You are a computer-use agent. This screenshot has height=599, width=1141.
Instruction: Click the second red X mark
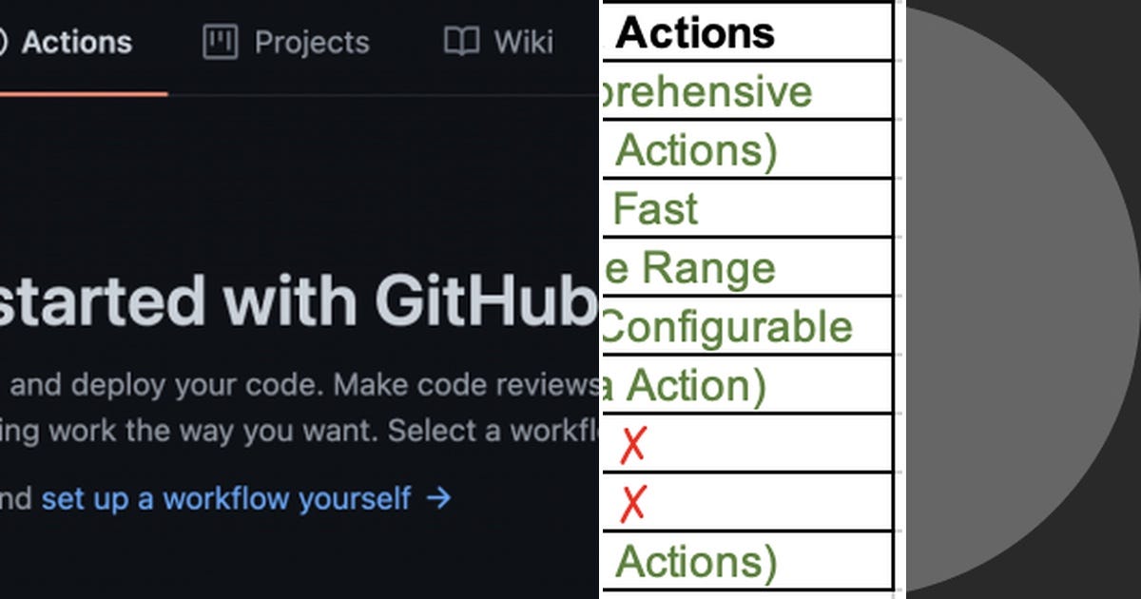[633, 502]
